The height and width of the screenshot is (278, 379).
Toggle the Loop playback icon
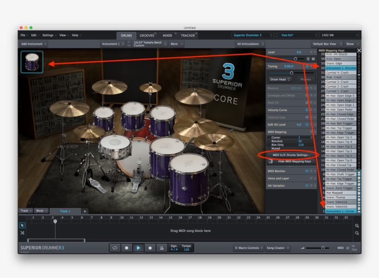pyautogui.click(x=115, y=248)
